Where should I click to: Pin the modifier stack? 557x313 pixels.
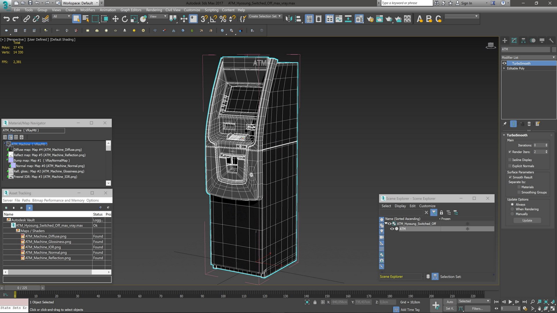pos(505,124)
